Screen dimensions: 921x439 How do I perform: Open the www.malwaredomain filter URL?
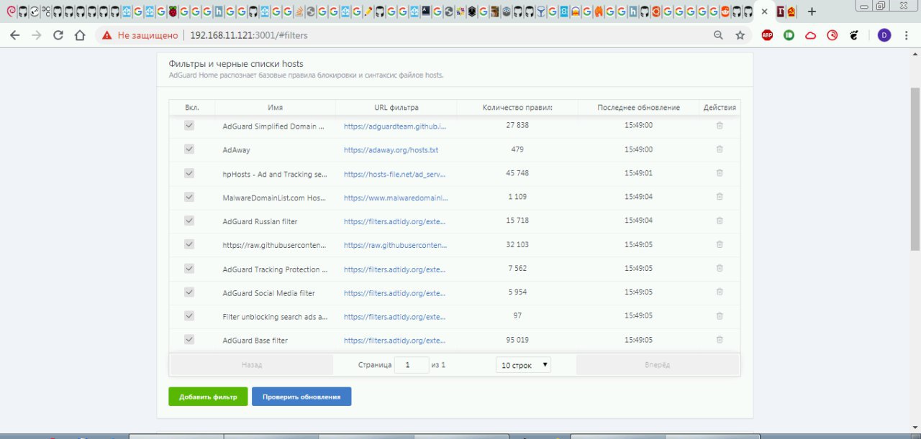395,198
